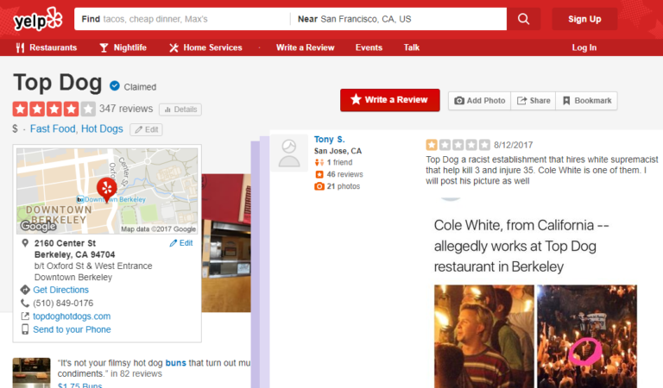Click the Yelp map pin marker

pyautogui.click(x=106, y=189)
